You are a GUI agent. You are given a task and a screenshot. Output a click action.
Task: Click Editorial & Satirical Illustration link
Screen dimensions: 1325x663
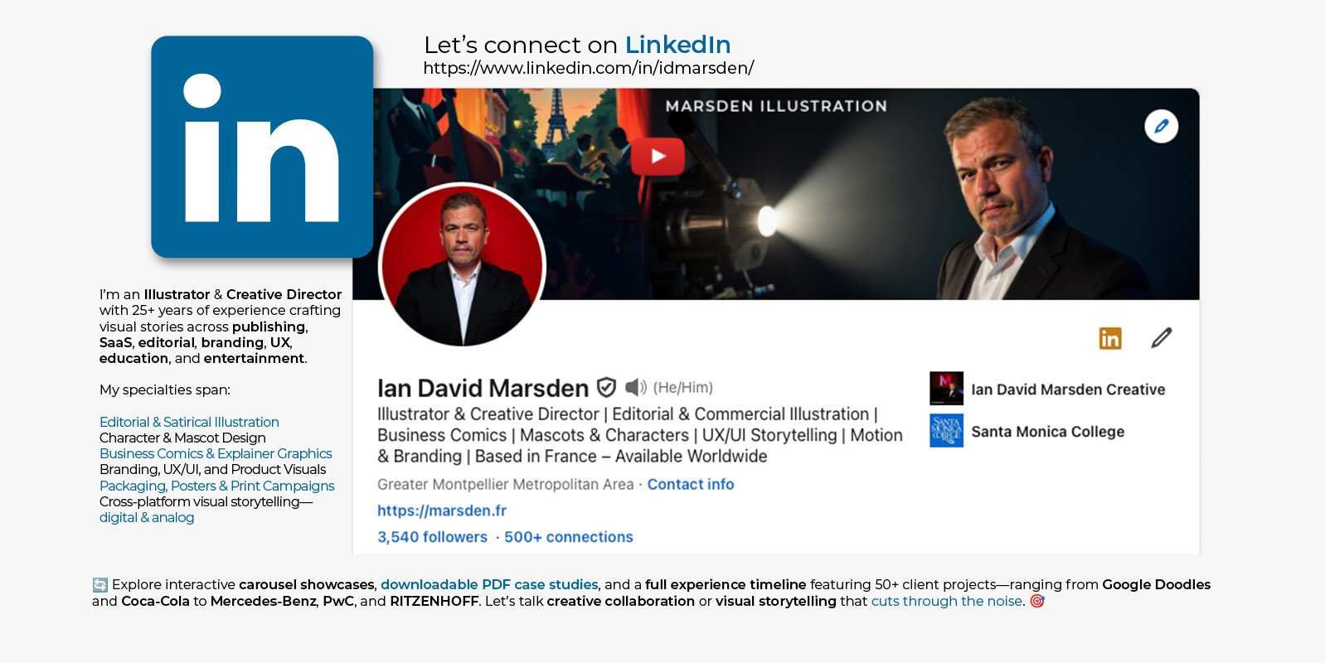[189, 422]
